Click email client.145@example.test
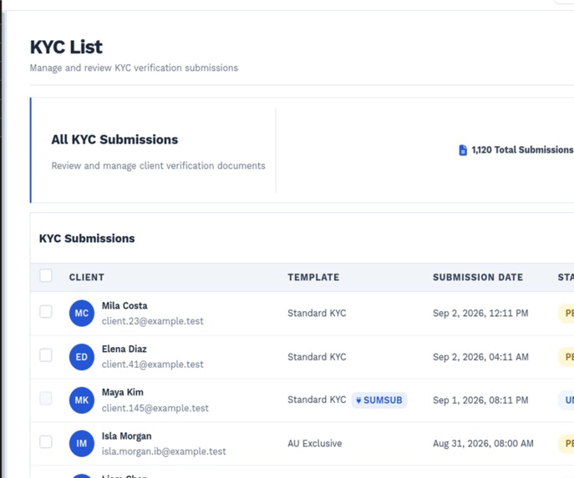 click(x=155, y=408)
